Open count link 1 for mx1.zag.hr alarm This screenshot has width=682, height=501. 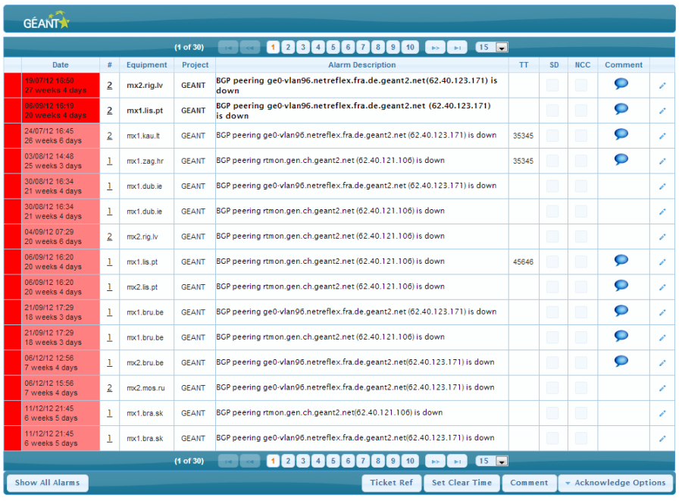tap(110, 161)
